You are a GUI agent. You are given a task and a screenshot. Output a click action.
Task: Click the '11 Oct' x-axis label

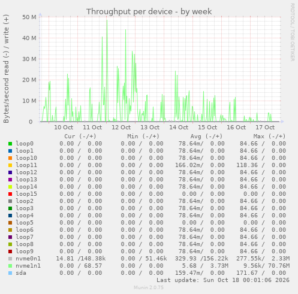click(x=92, y=127)
